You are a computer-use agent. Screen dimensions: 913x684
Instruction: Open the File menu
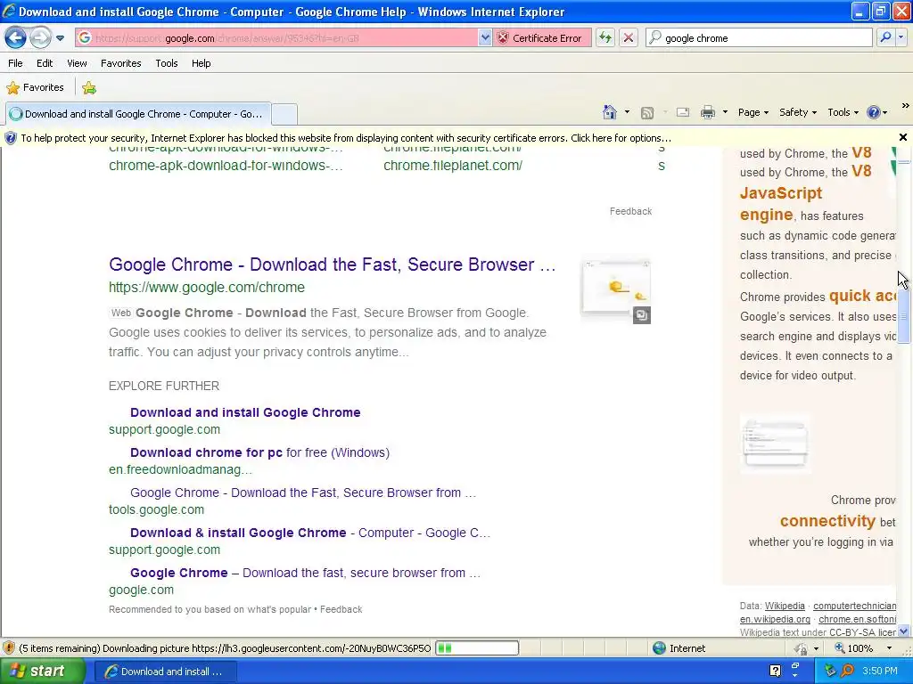[16, 63]
